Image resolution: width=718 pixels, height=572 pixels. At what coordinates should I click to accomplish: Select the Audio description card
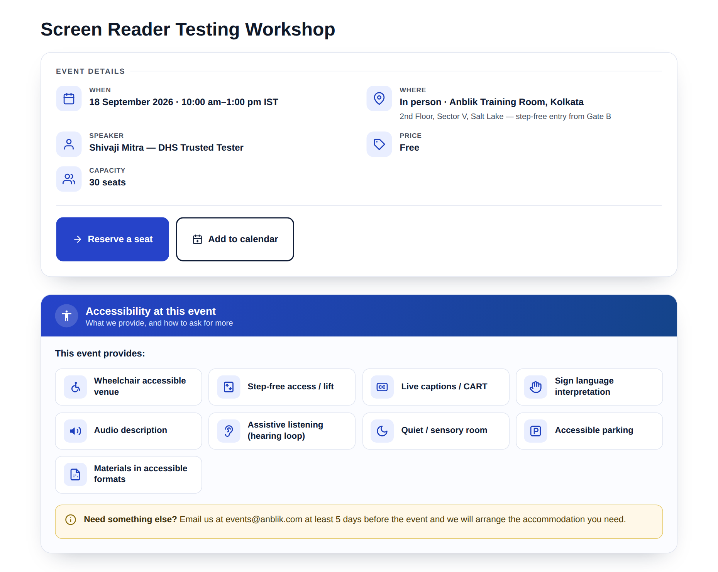[x=129, y=431]
